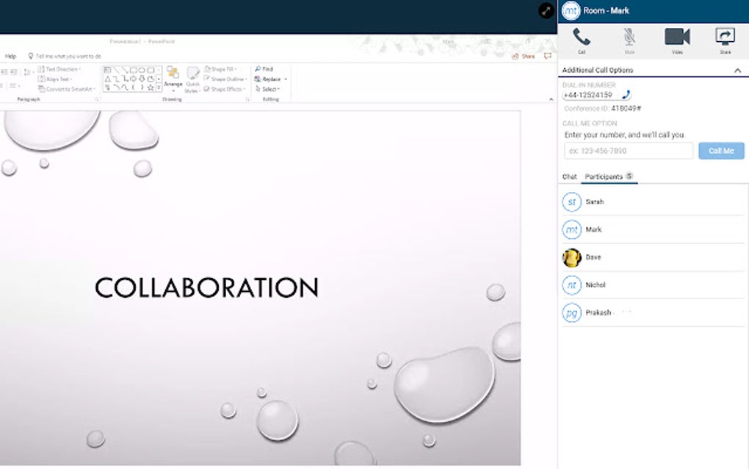Click the phone number entry field
This screenshot has width=749, height=469.
click(x=628, y=151)
